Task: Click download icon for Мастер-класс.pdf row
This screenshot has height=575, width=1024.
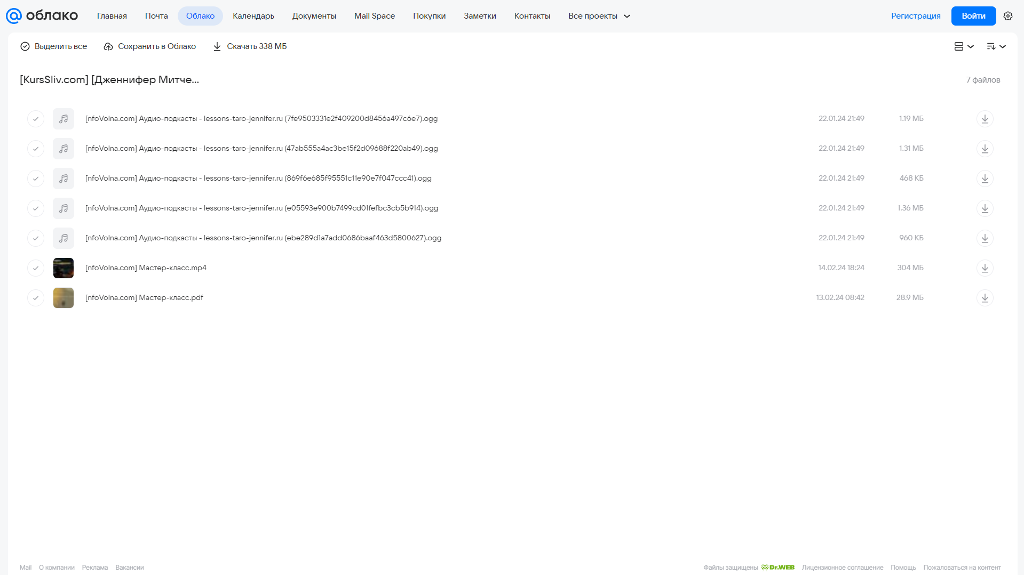Action: tap(985, 298)
